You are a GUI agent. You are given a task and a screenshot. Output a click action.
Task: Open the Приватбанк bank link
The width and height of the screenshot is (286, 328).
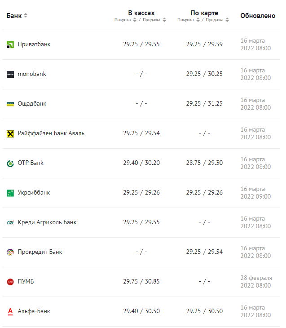pyautogui.click(x=34, y=44)
